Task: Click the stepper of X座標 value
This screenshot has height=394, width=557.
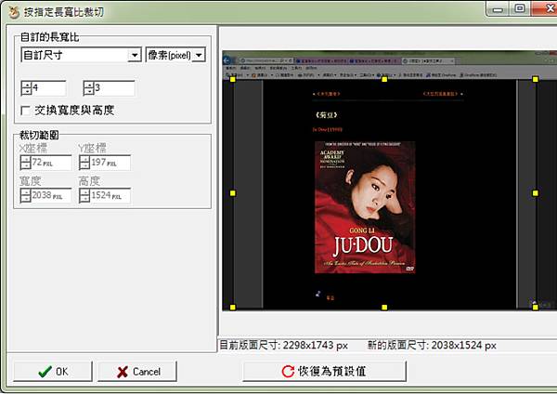Action: pos(26,163)
